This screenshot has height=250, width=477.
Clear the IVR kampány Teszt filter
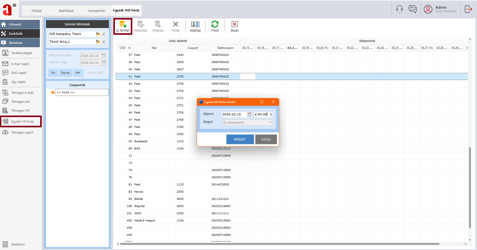pos(104,34)
